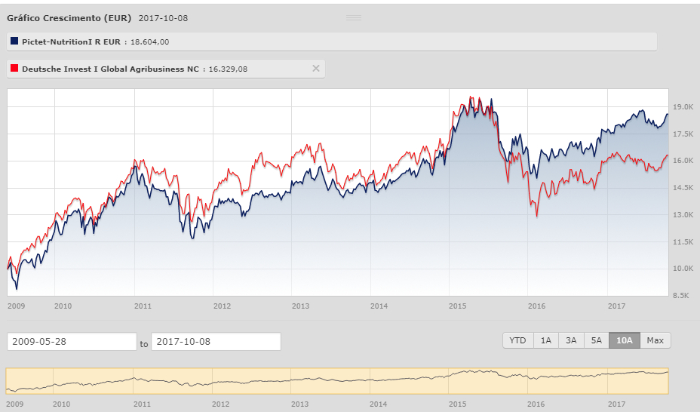This screenshot has height=412, width=700.
Task: Remove Deutsche Invest fund with X icon
Action: [x=316, y=69]
